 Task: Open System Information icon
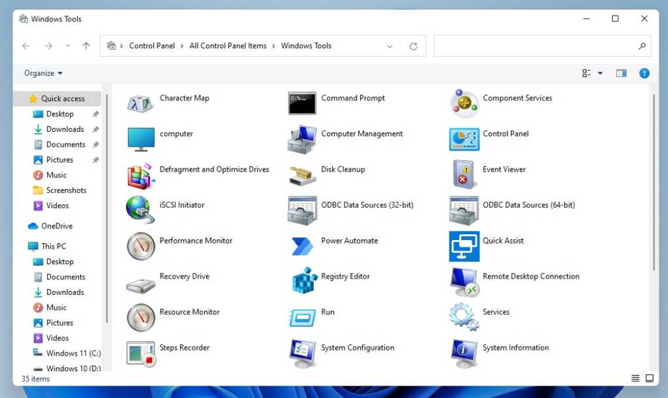[464, 353]
